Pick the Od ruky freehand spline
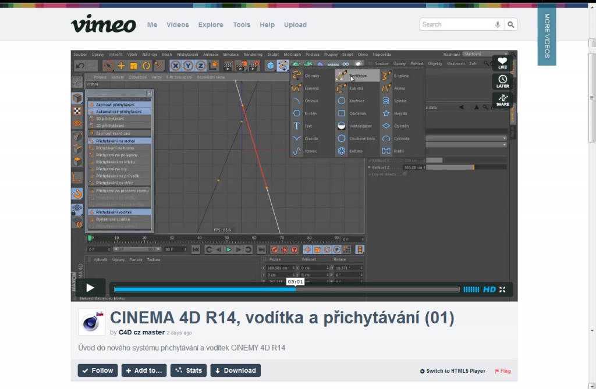This screenshot has height=389, width=596. (307, 76)
